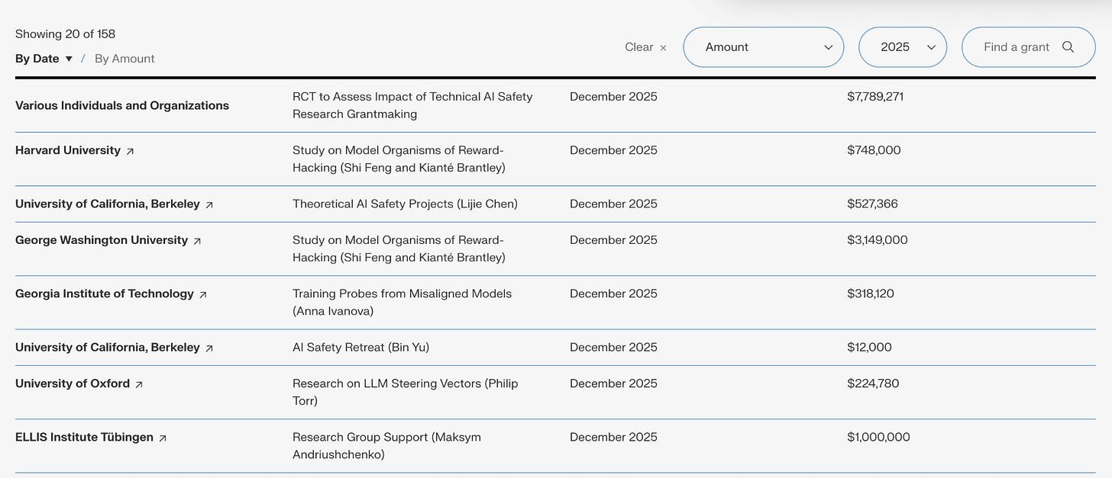Click AI Safety Retreat (Bin Yu) text
1112x478 pixels.
coord(360,347)
